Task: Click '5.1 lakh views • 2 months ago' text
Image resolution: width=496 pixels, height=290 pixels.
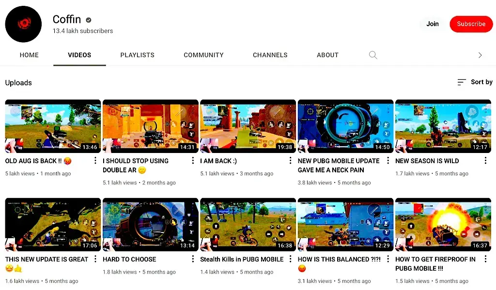Action: coord(139,183)
